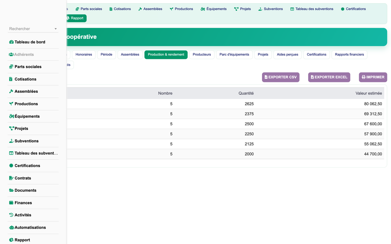Viewport: 391px width, 244px height.
Task: Click the Productions seedling icon in top navigation
Action: tap(171, 9)
